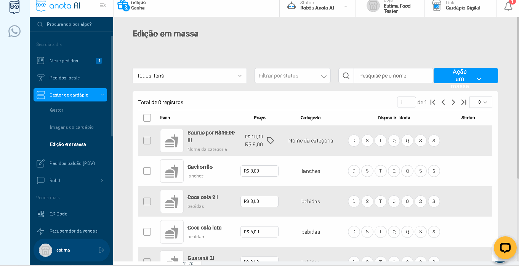Click the logout icon beside estima
The image size is (519, 266).
[x=101, y=250]
